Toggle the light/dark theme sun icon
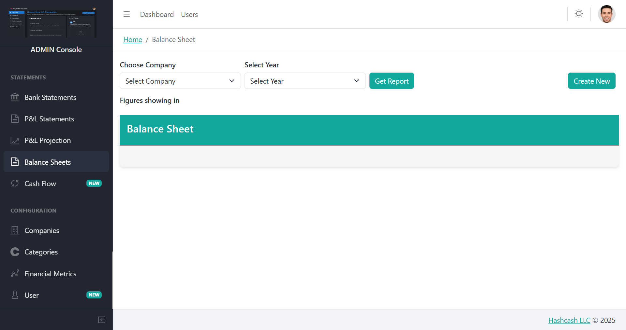The height and width of the screenshot is (330, 626). coord(579,14)
